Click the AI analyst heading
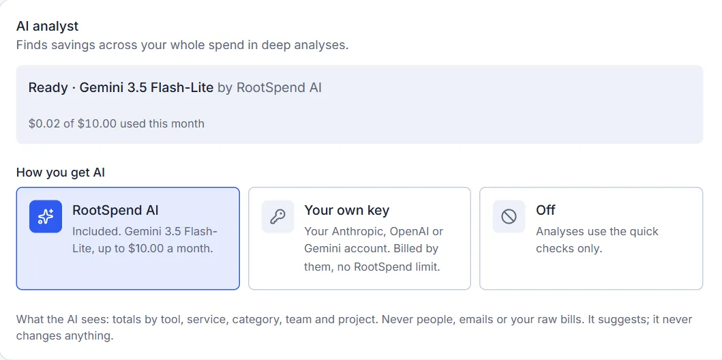The image size is (722, 360). click(48, 26)
